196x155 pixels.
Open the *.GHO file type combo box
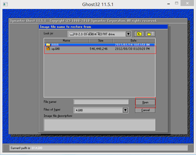click(101, 110)
